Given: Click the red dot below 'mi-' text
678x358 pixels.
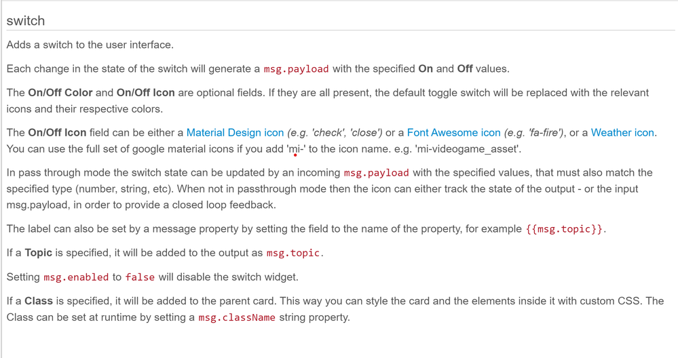Looking at the screenshot, I should [x=295, y=155].
